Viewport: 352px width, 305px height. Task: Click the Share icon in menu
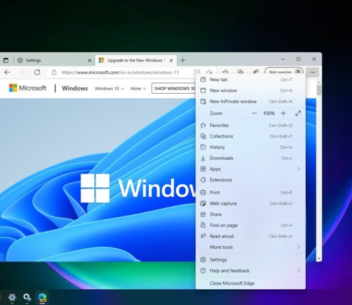pyautogui.click(x=203, y=214)
